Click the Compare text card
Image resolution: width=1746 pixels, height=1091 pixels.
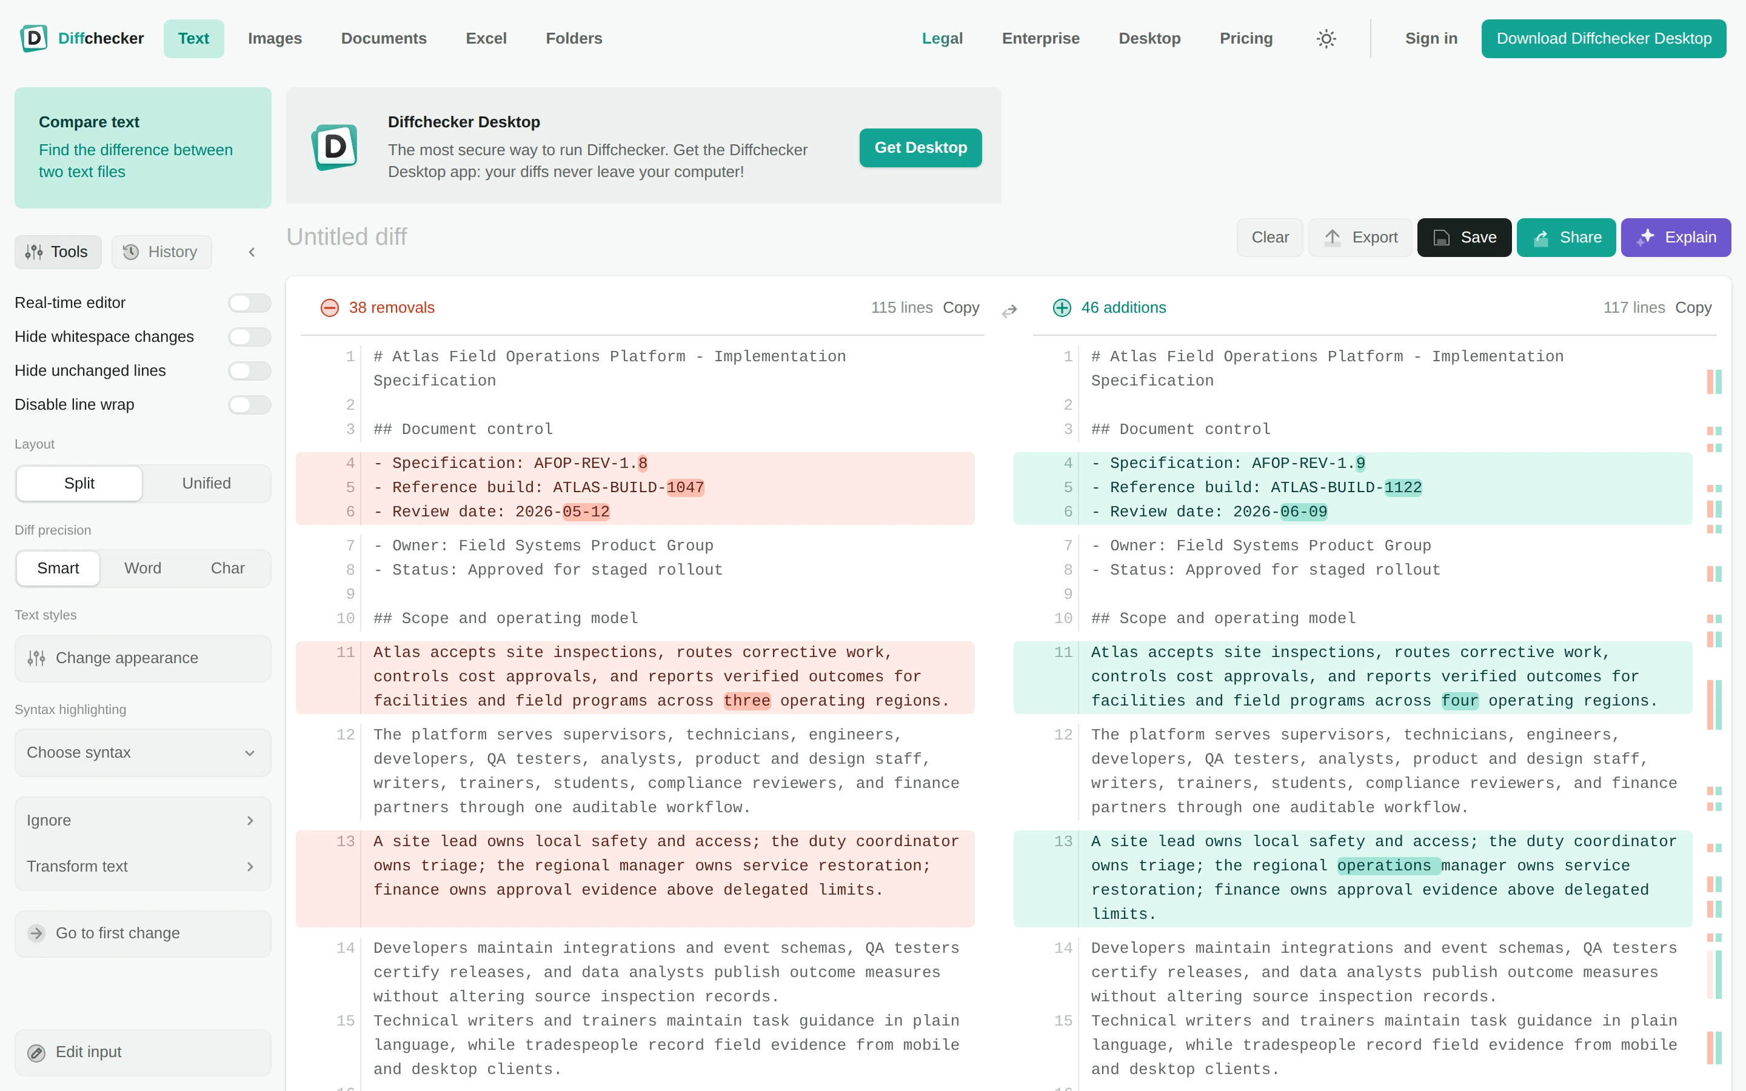(x=143, y=148)
